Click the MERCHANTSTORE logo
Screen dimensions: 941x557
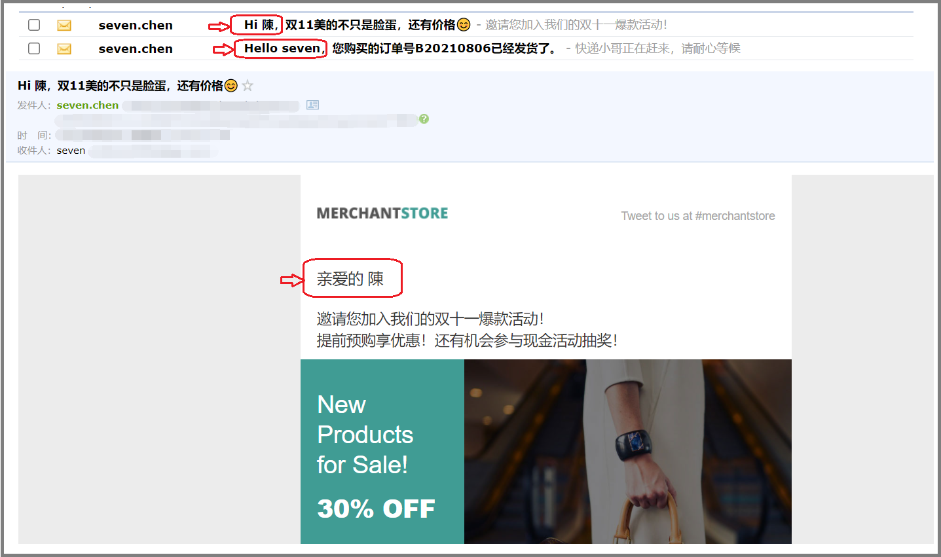click(x=382, y=213)
